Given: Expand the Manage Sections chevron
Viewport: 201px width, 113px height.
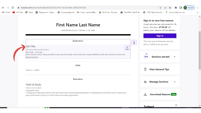Looking at the screenshot, I should tap(175, 82).
